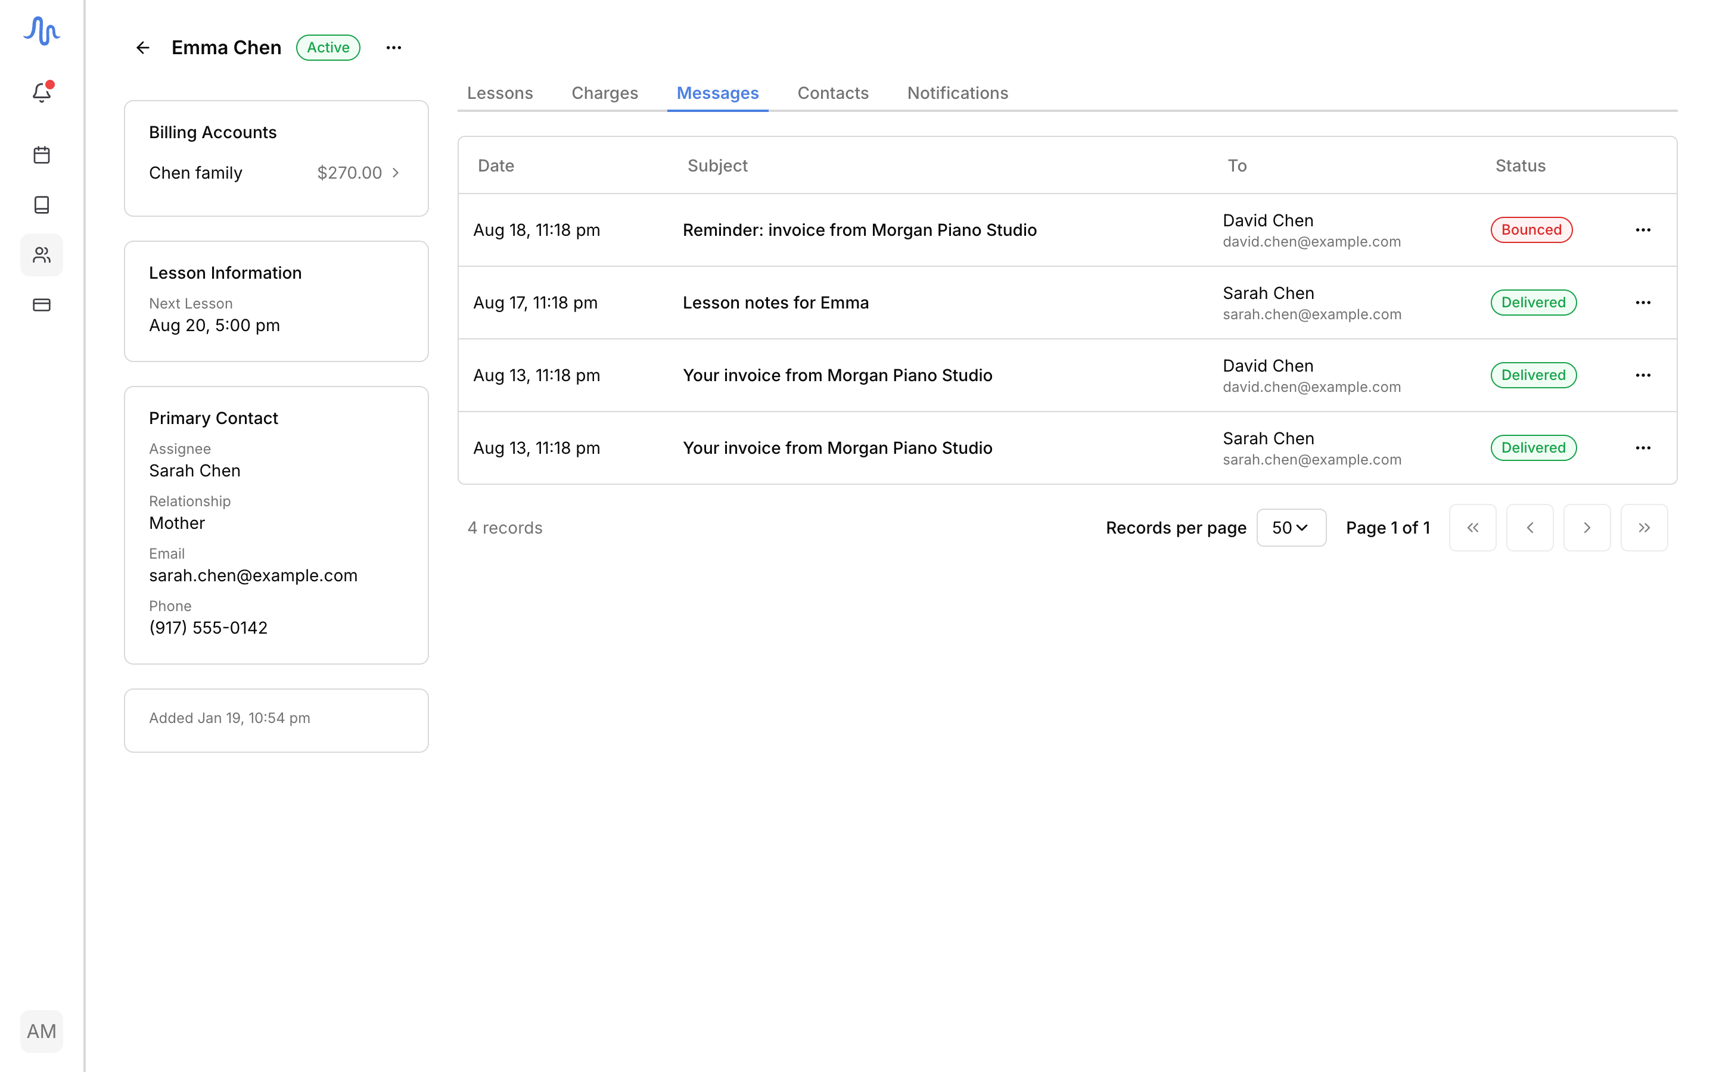Click sarah.chen@example.com in Primary Contact
Image resolution: width=1716 pixels, height=1072 pixels.
(253, 576)
